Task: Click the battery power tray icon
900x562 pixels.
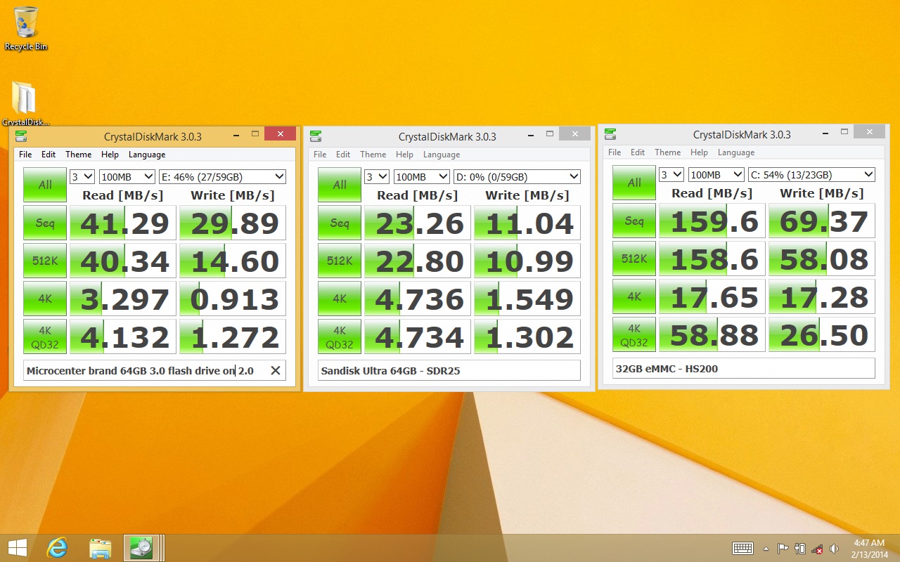Action: click(800, 549)
